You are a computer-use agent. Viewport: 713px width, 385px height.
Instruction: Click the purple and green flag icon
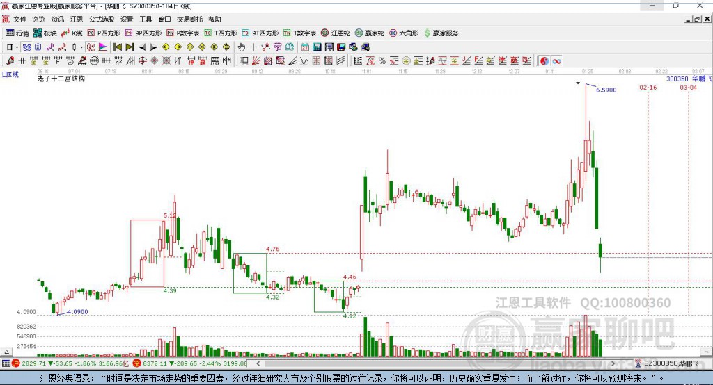click(103, 47)
